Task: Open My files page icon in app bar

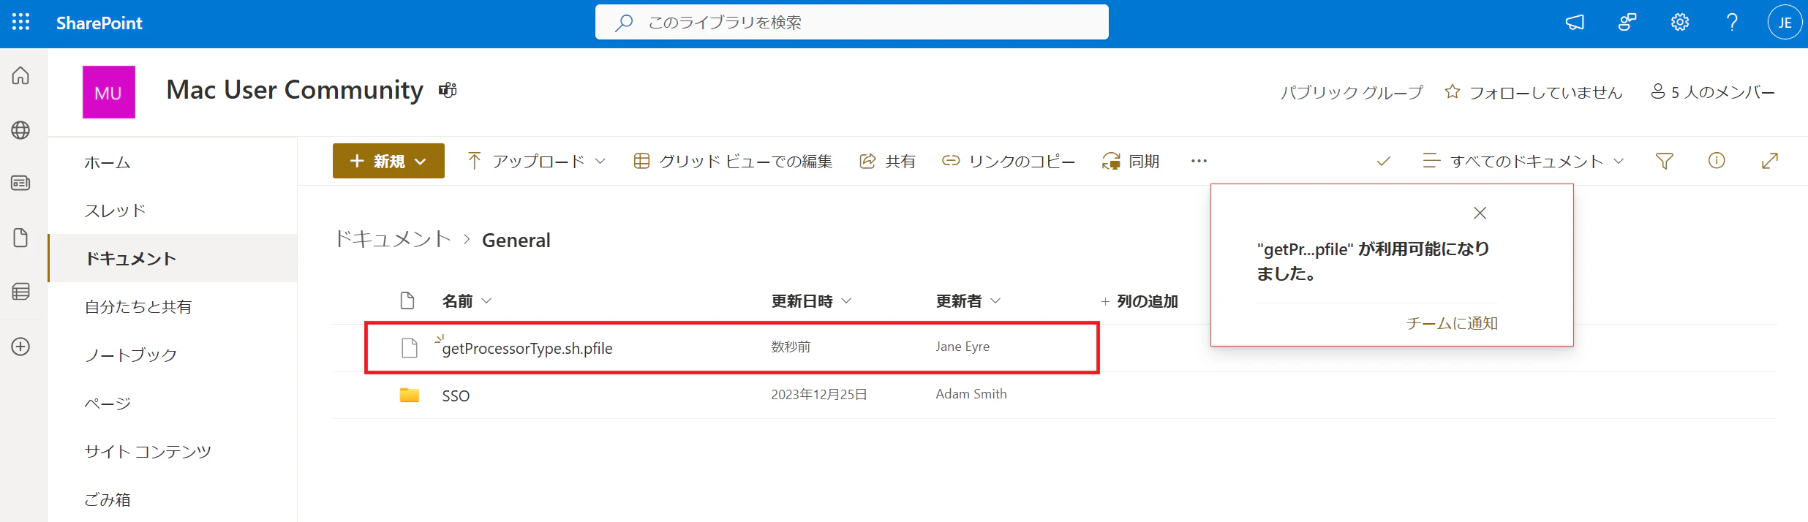Action: coord(20,238)
